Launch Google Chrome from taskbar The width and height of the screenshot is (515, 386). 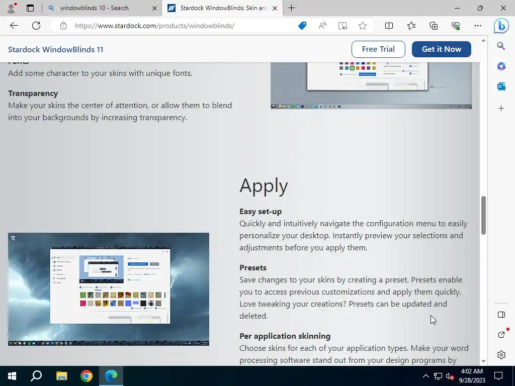pos(87,376)
